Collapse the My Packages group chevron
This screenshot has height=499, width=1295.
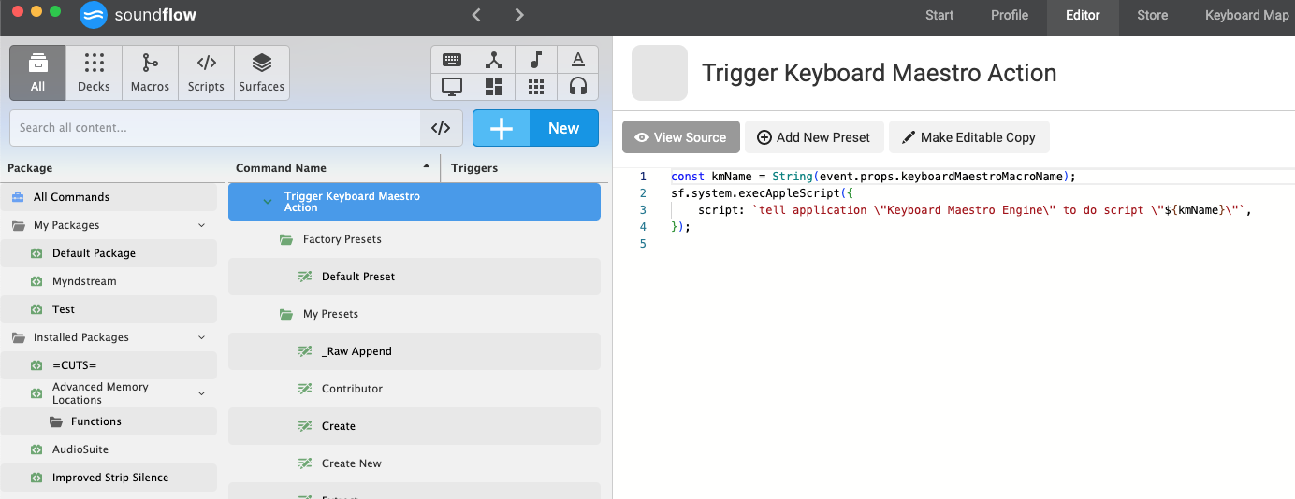[x=201, y=225]
